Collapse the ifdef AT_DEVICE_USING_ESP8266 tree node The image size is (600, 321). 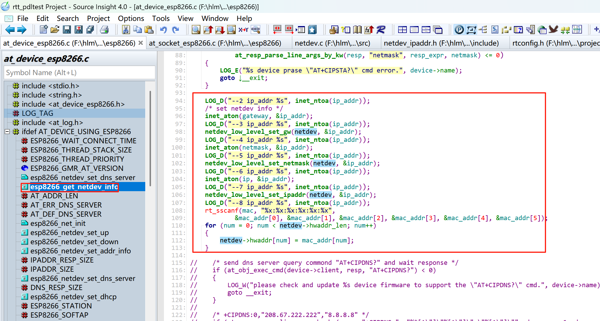coord(7,132)
